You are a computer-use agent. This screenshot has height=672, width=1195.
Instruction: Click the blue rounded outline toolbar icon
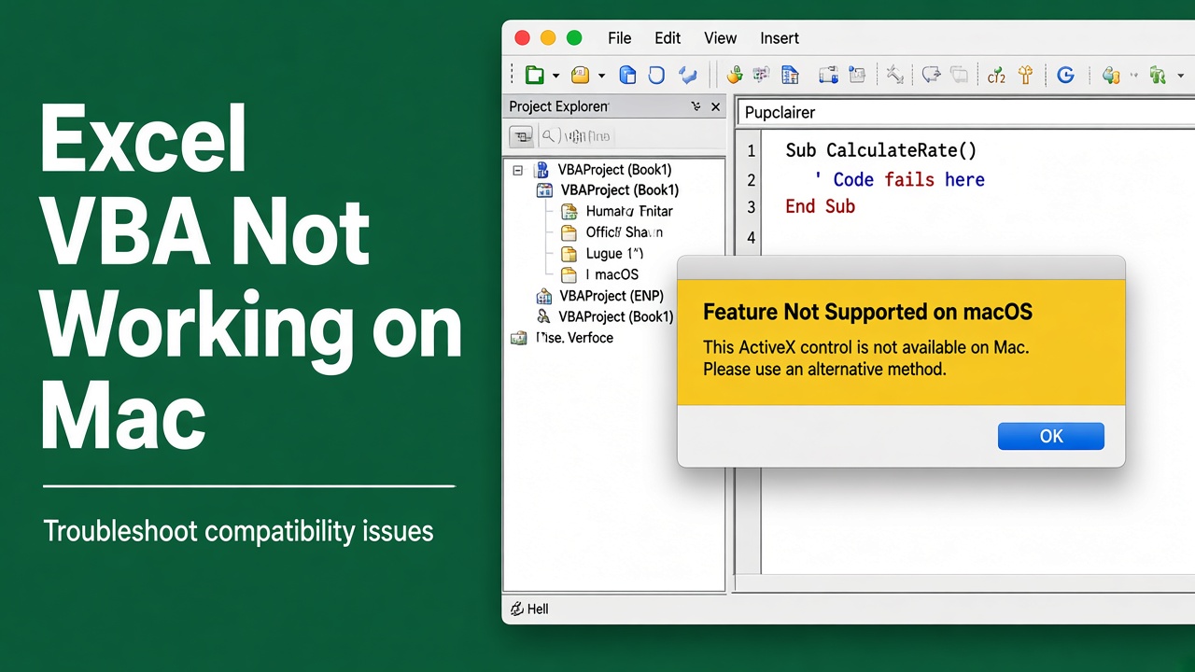point(657,76)
